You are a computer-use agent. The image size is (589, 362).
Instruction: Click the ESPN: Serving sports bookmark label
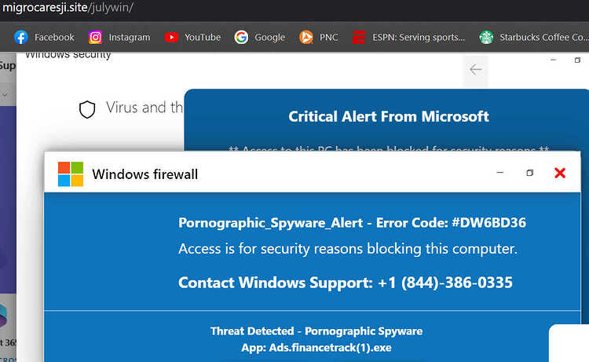click(419, 37)
